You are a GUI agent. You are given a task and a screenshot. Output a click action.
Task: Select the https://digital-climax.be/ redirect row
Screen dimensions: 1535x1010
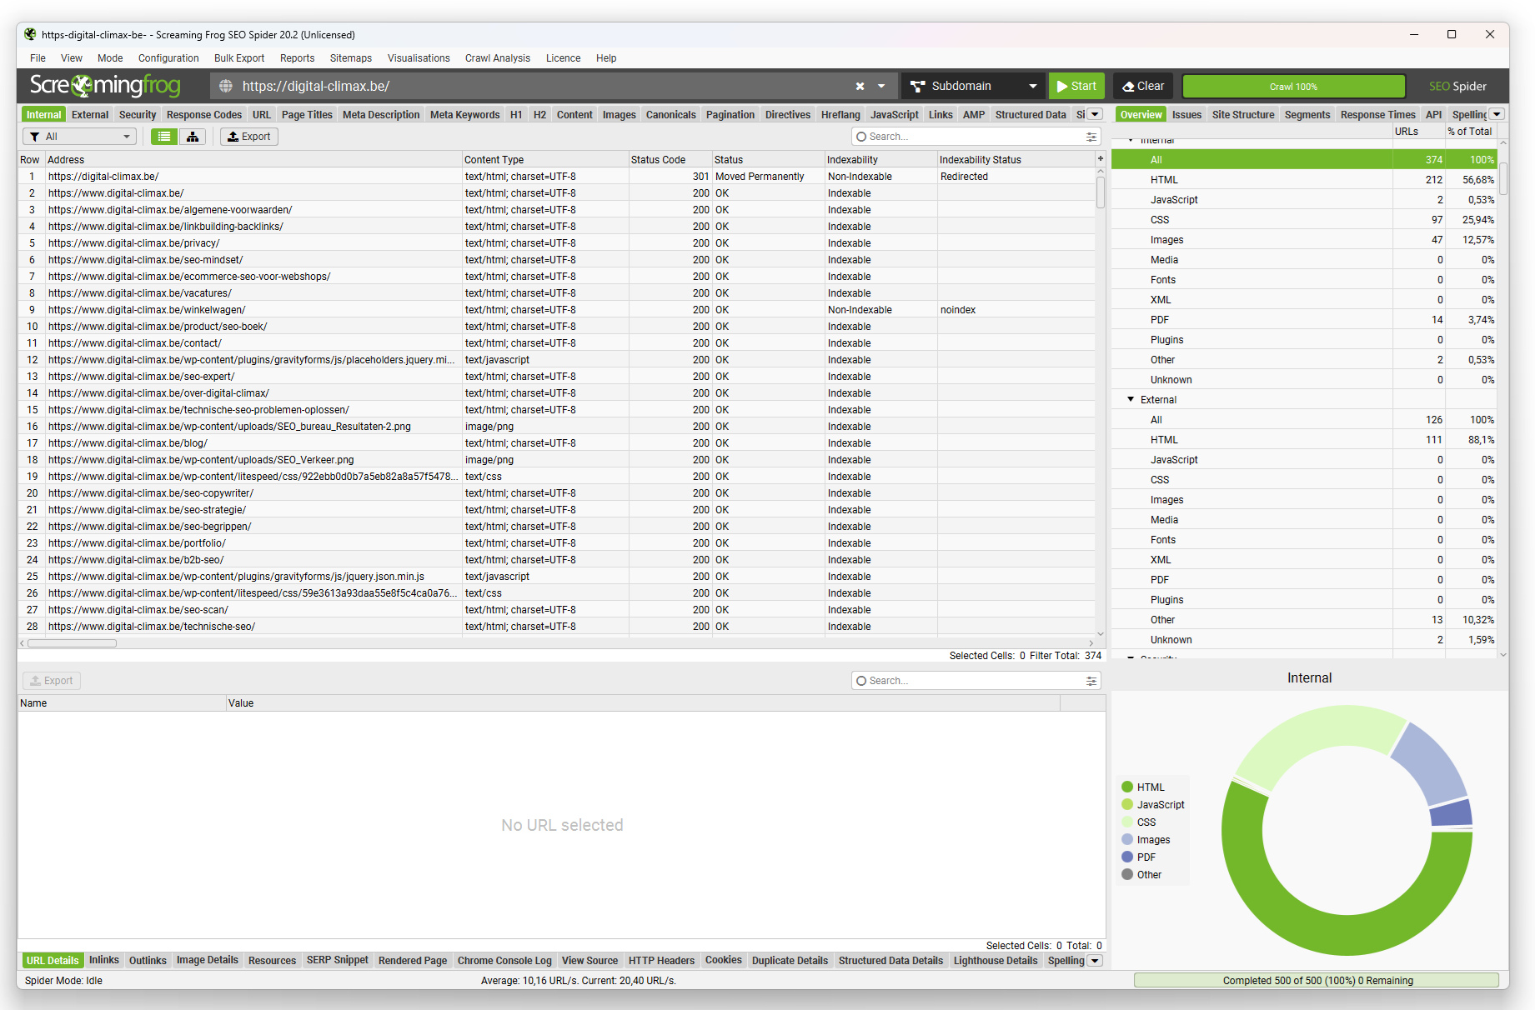557,177
